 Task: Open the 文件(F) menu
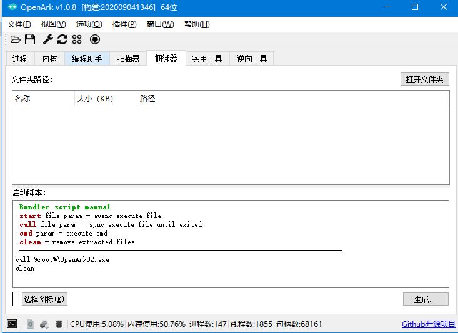click(19, 24)
